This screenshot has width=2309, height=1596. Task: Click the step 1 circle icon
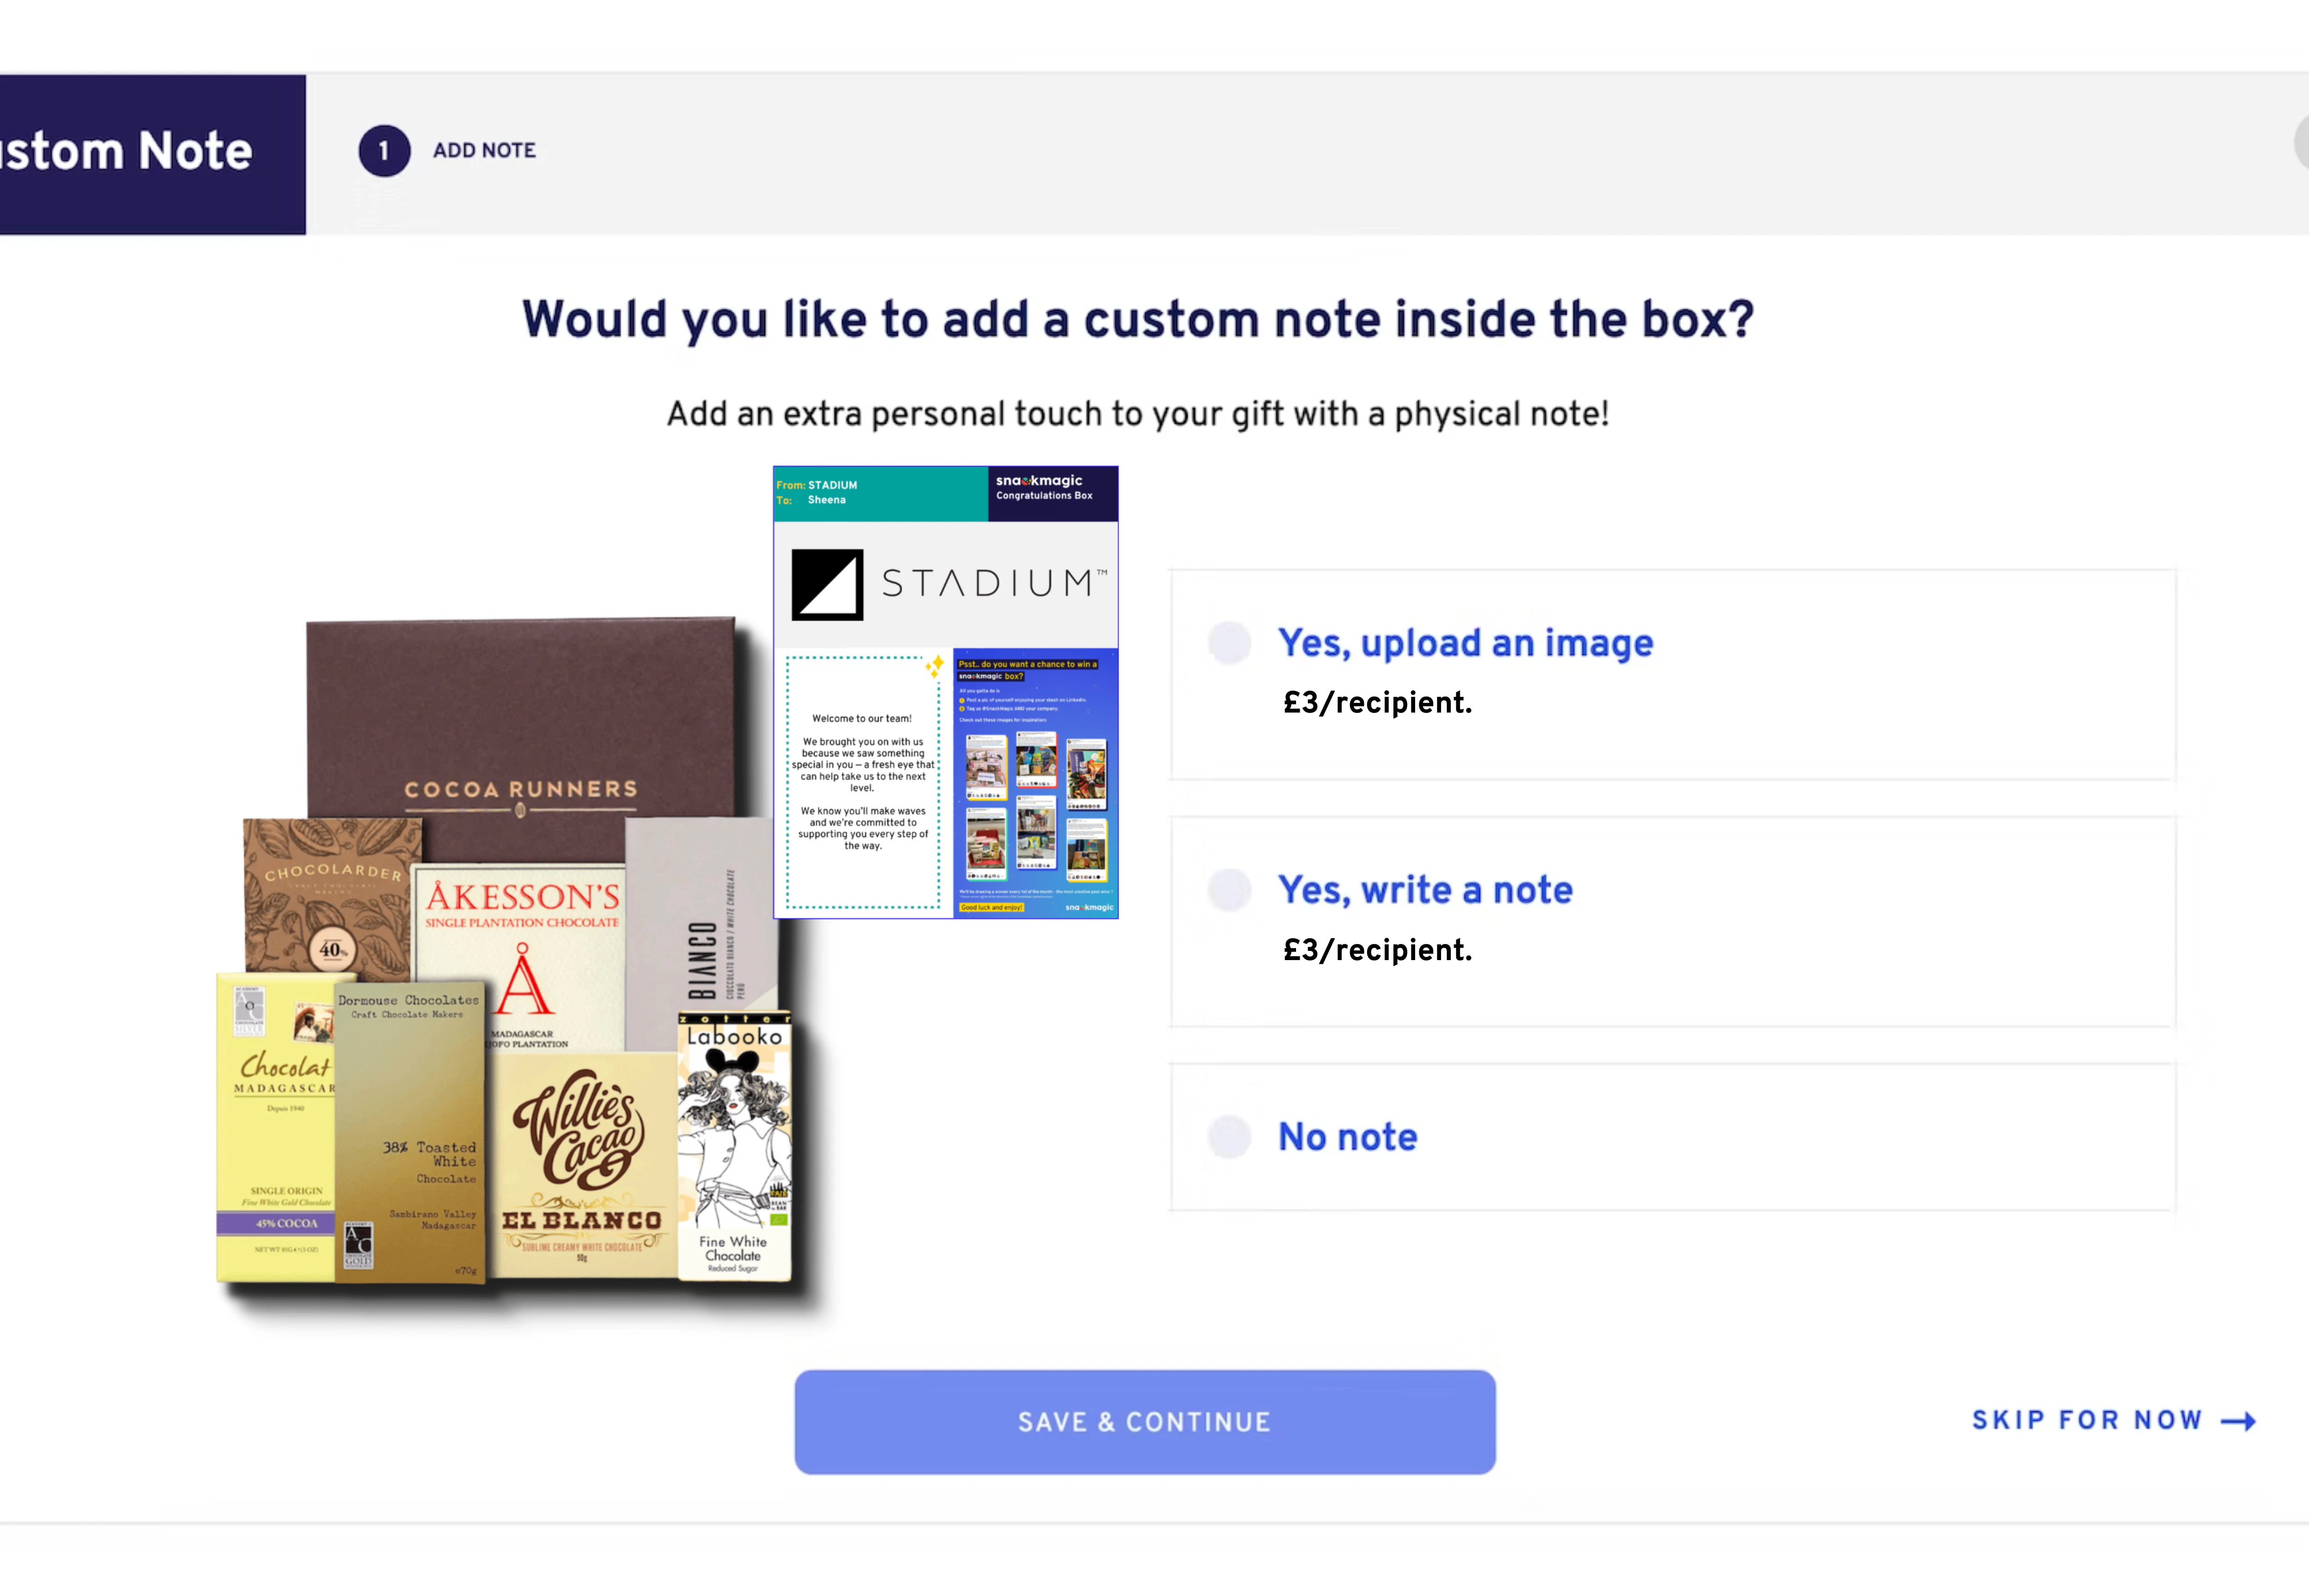384,151
